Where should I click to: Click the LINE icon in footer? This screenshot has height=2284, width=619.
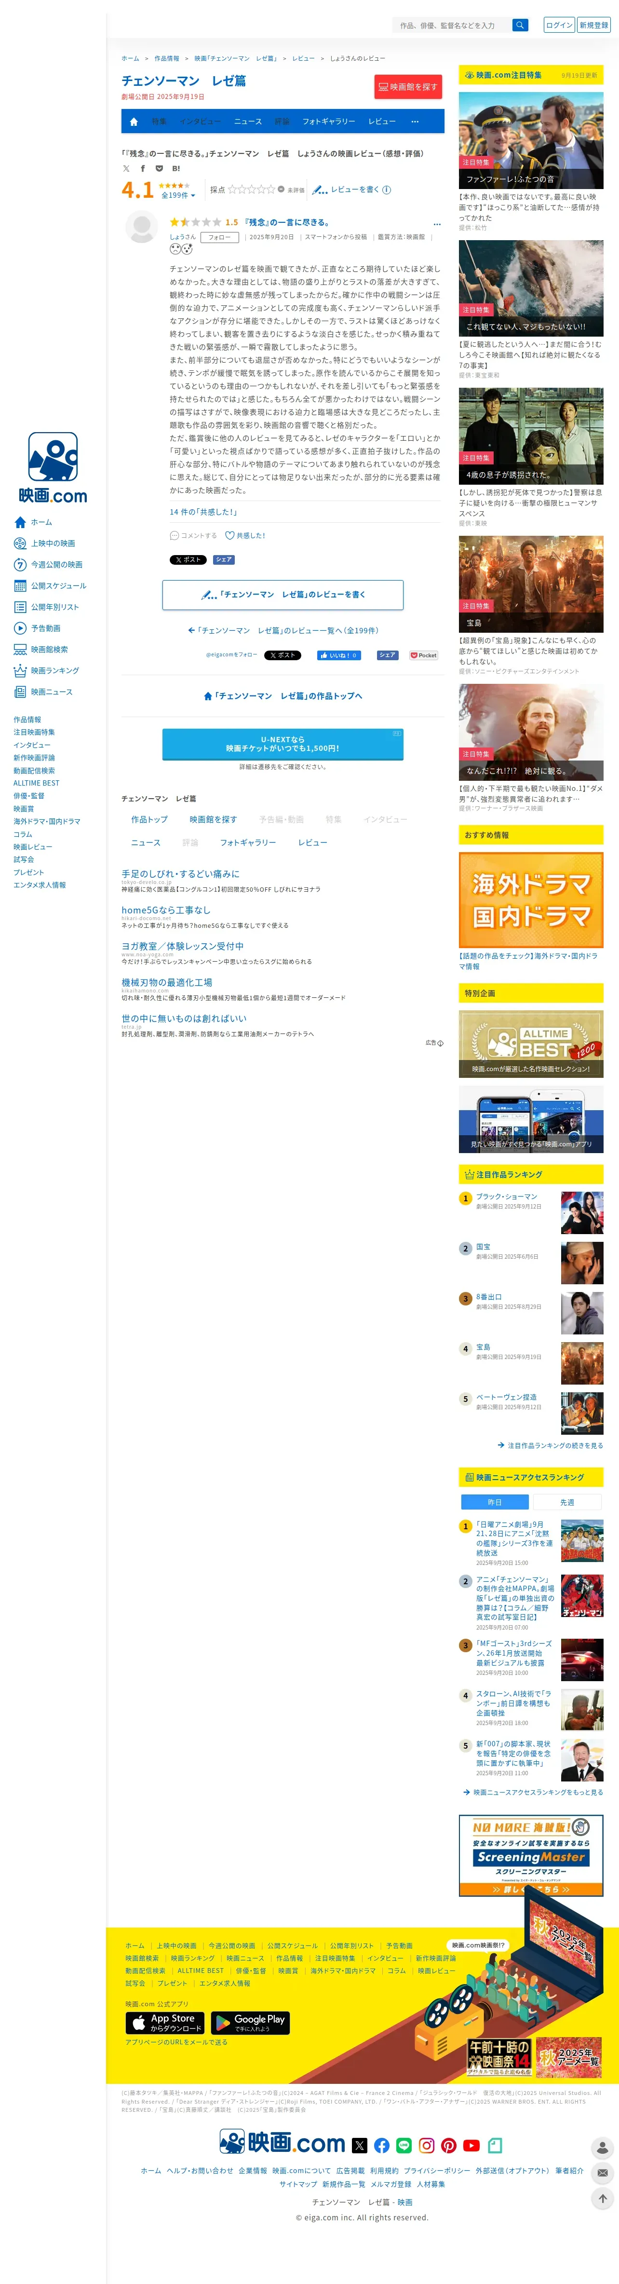click(x=404, y=2146)
